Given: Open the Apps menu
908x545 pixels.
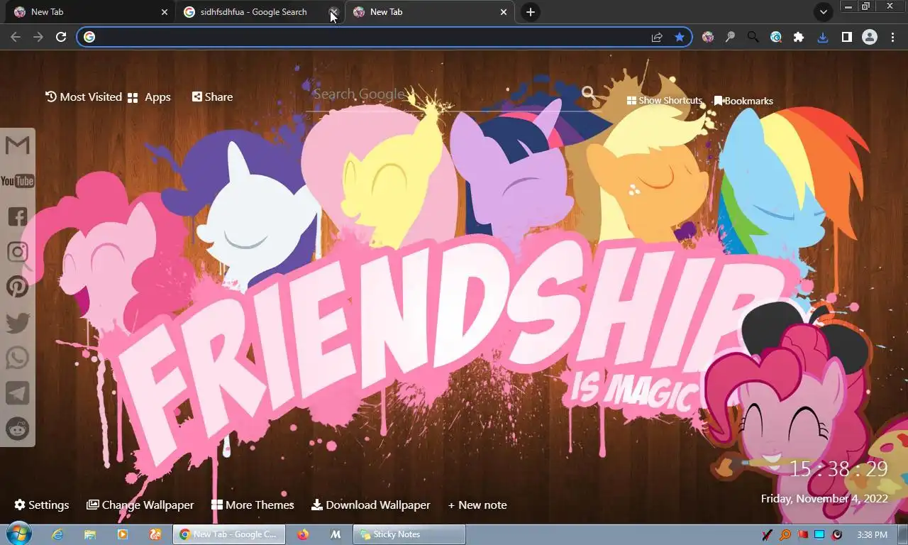Looking at the screenshot, I should pyautogui.click(x=149, y=97).
